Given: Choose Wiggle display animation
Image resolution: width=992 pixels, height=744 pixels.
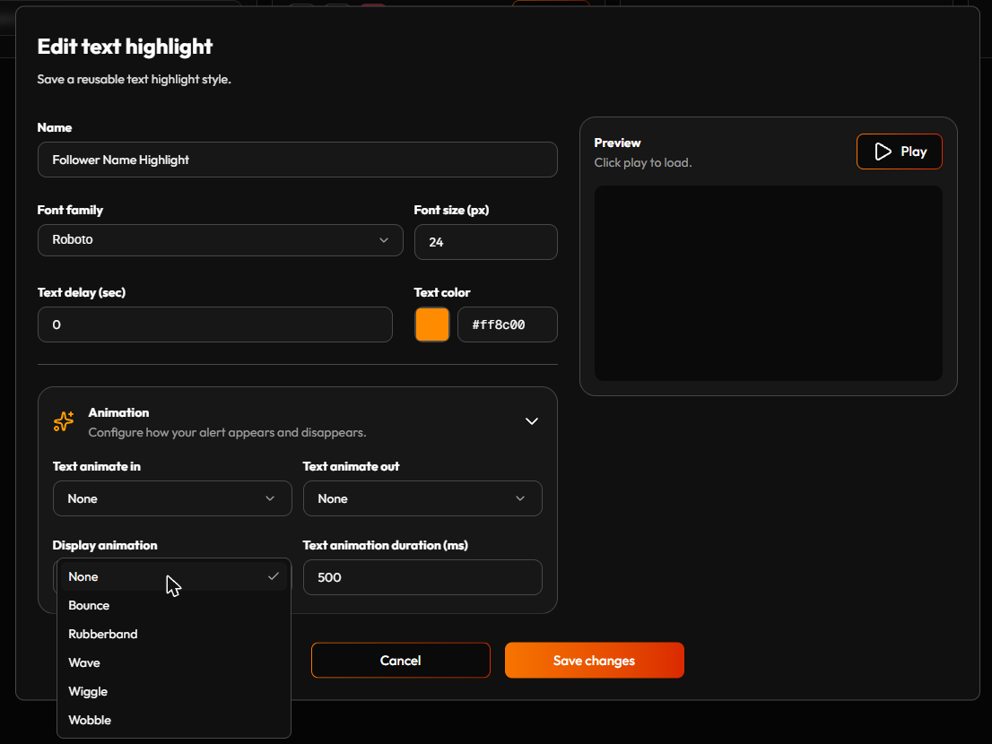Looking at the screenshot, I should (x=174, y=691).
